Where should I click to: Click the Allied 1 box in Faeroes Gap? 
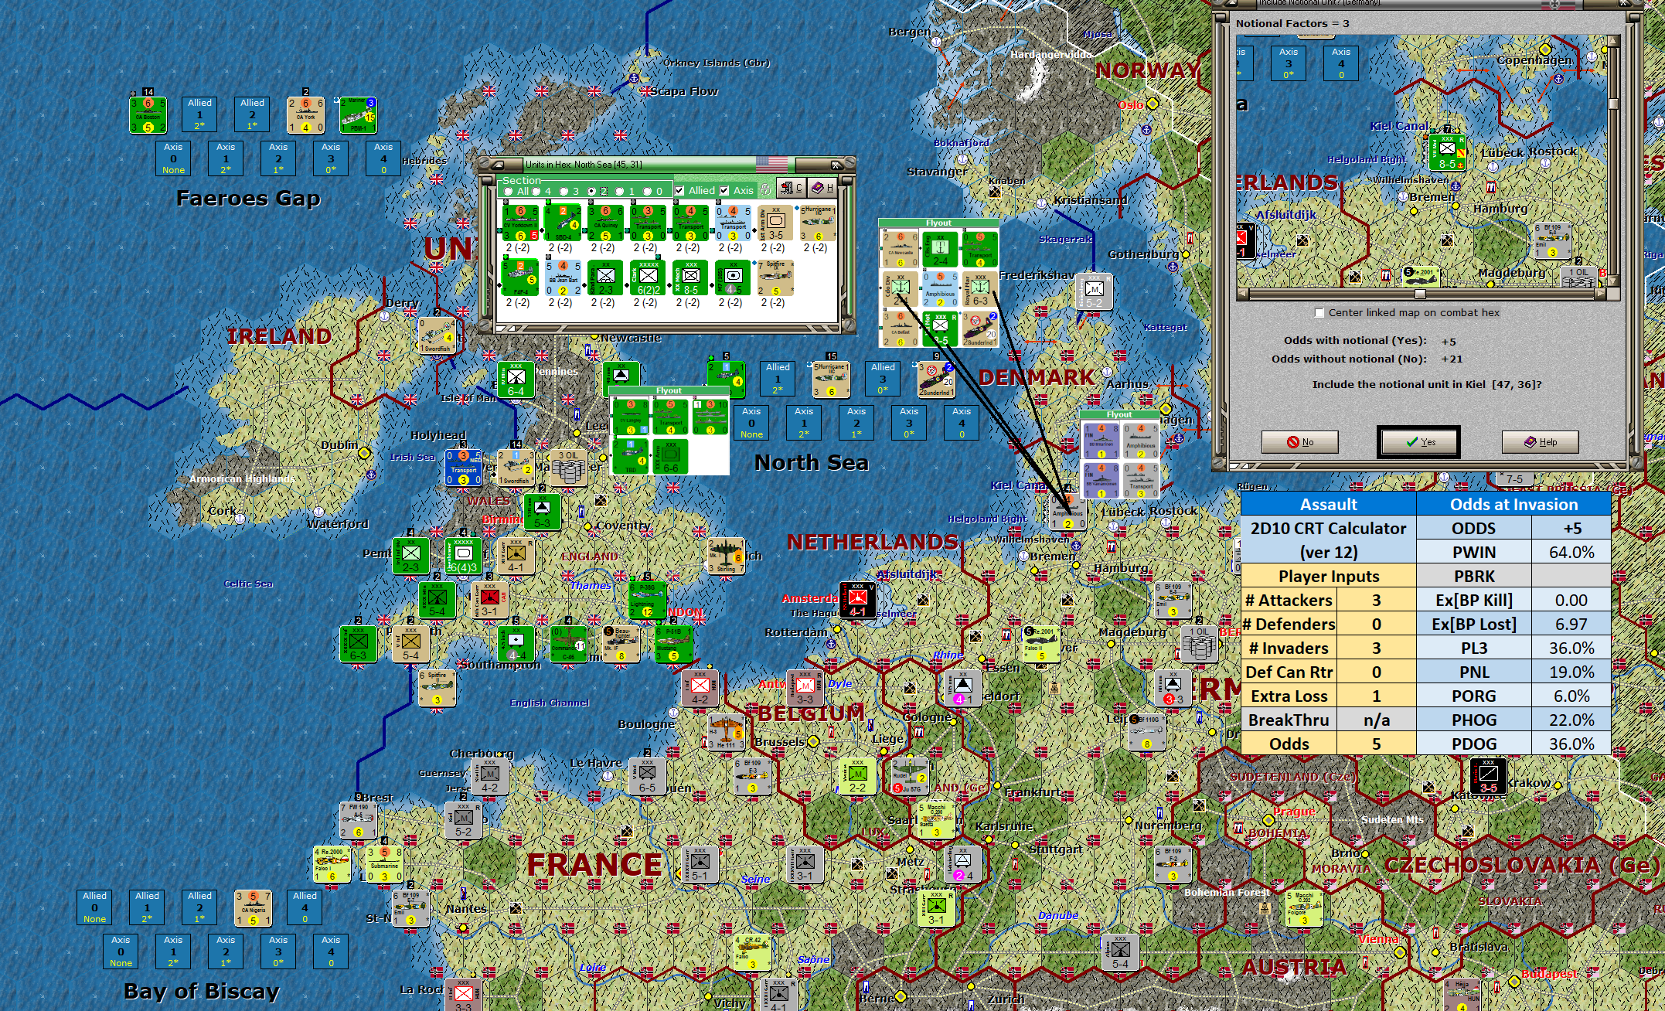click(199, 114)
